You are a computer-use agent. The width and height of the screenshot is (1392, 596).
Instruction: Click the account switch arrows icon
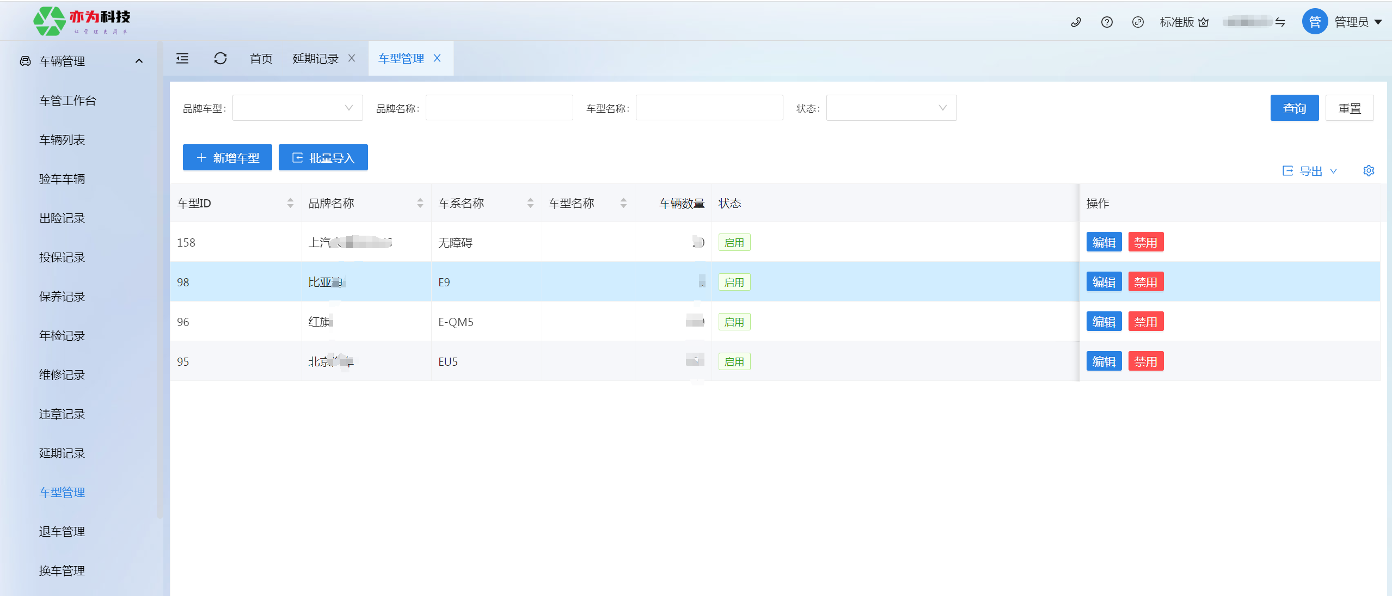(1280, 22)
